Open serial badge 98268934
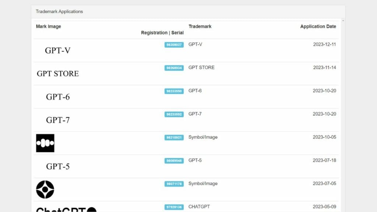The image size is (377, 212). pyautogui.click(x=174, y=68)
